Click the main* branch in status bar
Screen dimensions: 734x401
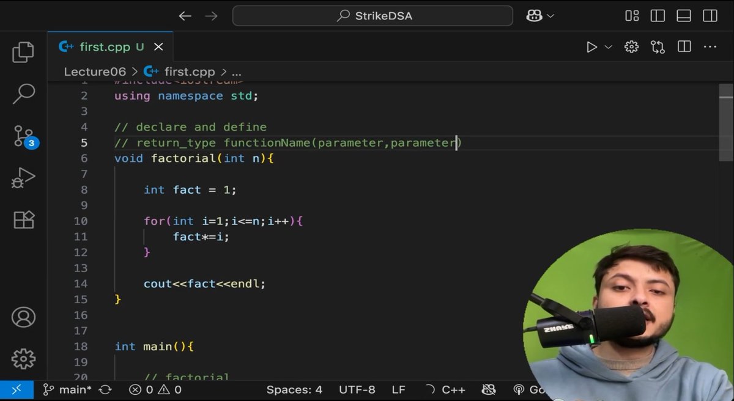coord(67,389)
